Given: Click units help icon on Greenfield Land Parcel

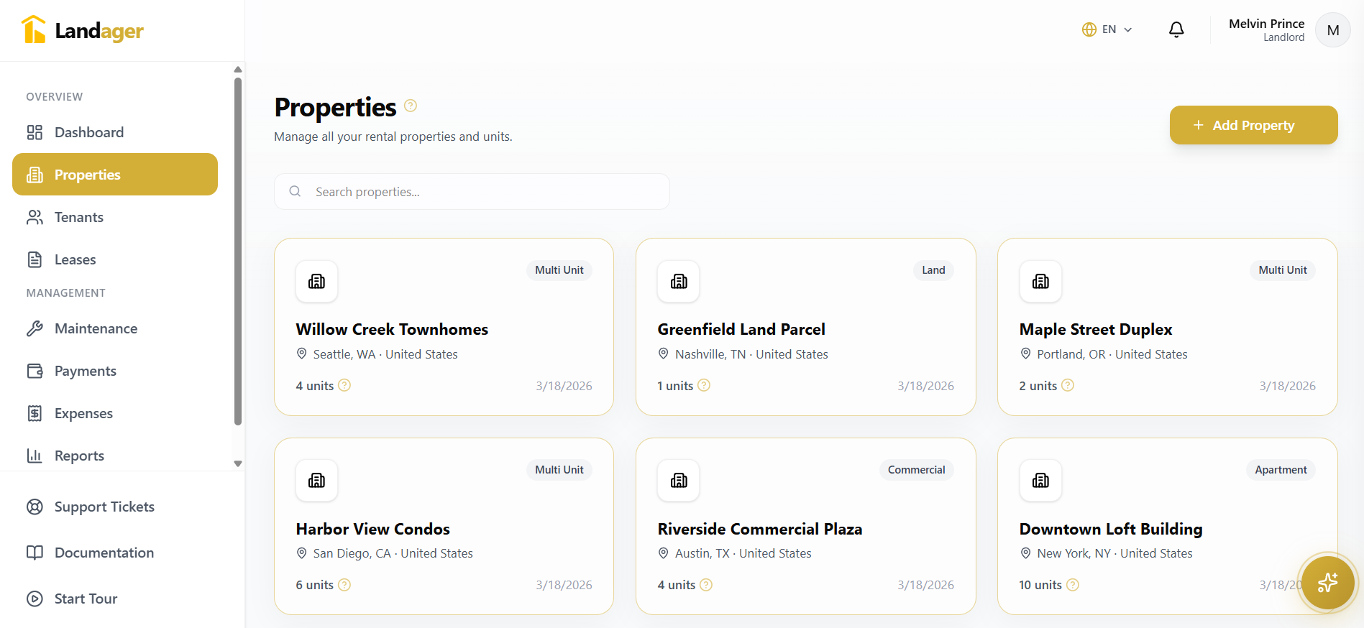Looking at the screenshot, I should pos(704,385).
